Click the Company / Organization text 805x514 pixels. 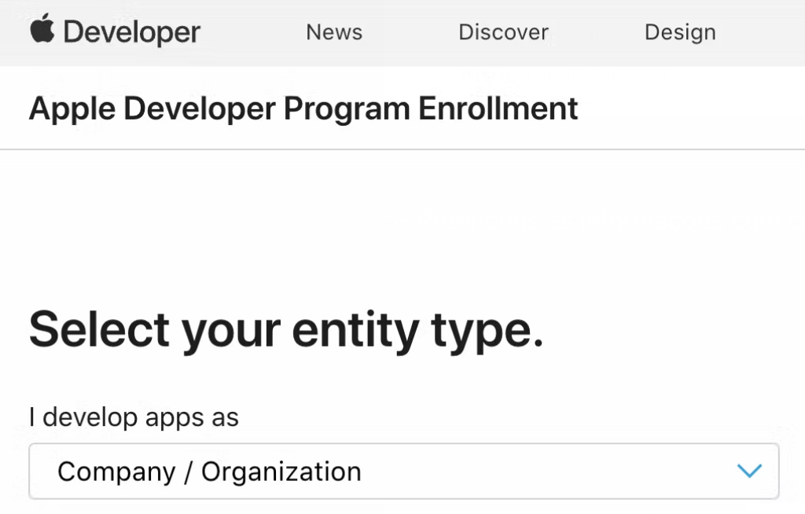point(209,472)
